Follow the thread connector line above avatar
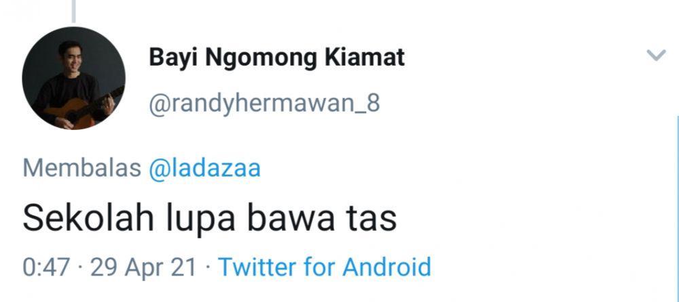 73,12
